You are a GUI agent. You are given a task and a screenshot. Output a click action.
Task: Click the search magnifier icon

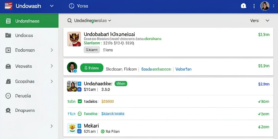(x=70, y=21)
